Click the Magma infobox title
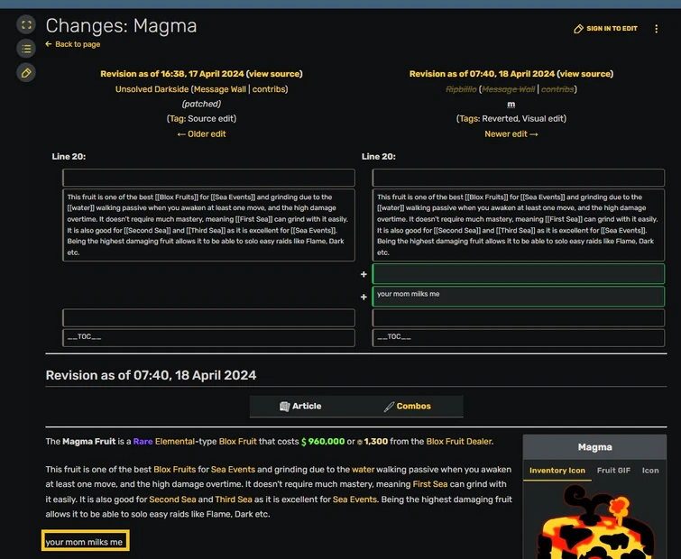This screenshot has height=559, width=681. tap(594, 447)
